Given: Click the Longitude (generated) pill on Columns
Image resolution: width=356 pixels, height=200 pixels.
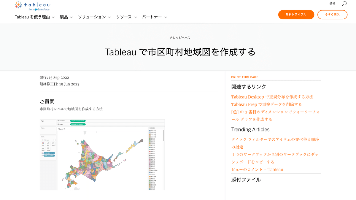Looking at the screenshot, I should point(78,121).
